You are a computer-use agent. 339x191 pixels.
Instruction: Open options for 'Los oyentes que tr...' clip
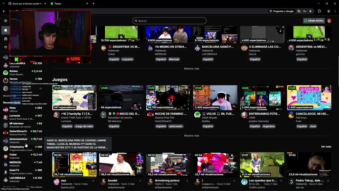tap(281, 181)
